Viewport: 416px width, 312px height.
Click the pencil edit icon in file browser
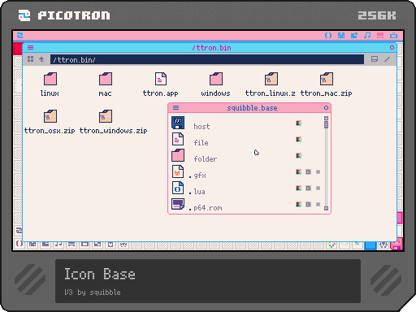[388, 59]
